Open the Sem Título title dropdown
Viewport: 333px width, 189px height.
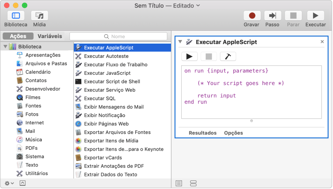click(x=198, y=6)
